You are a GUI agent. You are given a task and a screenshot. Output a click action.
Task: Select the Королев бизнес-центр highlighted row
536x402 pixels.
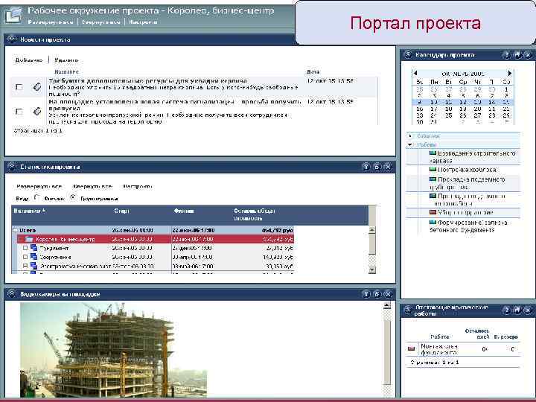(156, 239)
